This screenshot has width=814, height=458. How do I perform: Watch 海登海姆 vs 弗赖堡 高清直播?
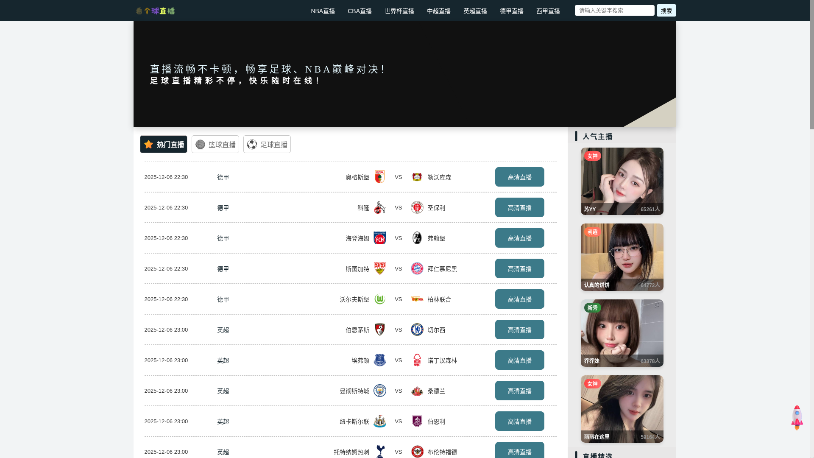coord(520,238)
